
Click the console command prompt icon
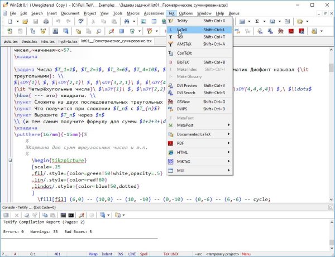[71, 215]
